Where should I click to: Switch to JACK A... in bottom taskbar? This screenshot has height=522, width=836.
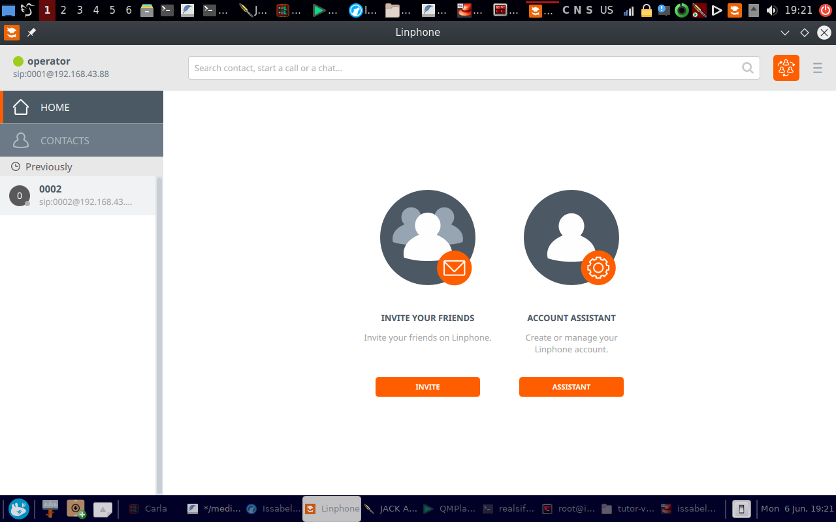coord(391,508)
